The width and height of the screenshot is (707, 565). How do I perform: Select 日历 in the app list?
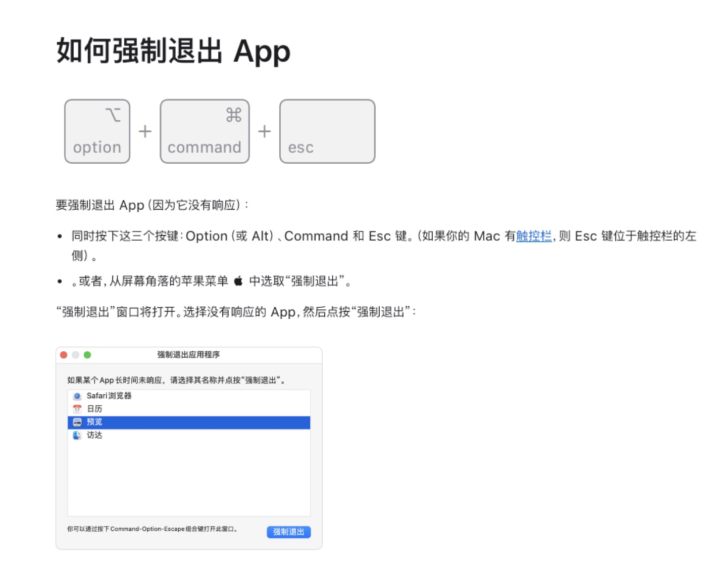pyautogui.click(x=189, y=409)
